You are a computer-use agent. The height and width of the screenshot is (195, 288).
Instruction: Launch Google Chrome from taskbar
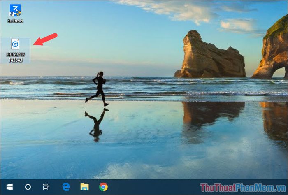tap(103, 187)
